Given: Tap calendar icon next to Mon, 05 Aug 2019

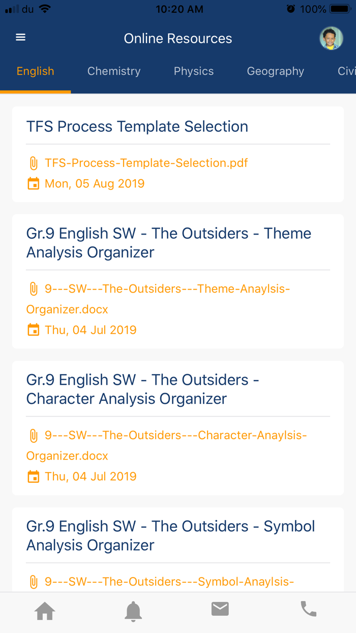Looking at the screenshot, I should (x=33, y=184).
